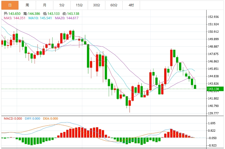This screenshot has width=225, height=149.
Task: Click the 140.790 price axis label
Action: coord(213,106)
